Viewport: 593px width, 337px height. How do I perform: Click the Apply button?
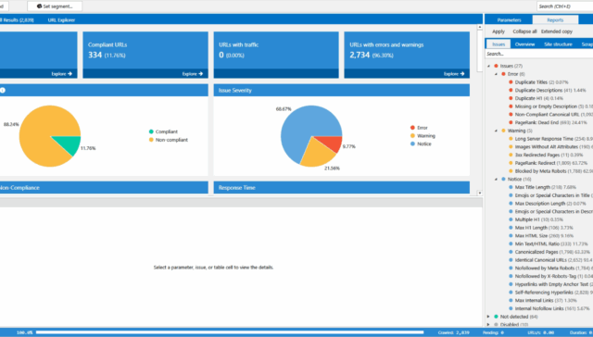click(x=498, y=31)
